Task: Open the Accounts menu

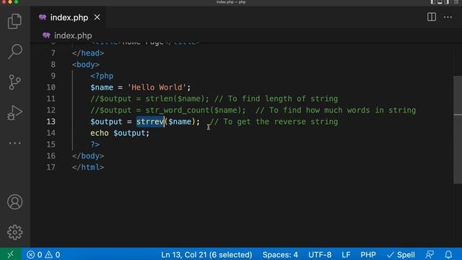Action: click(14, 202)
